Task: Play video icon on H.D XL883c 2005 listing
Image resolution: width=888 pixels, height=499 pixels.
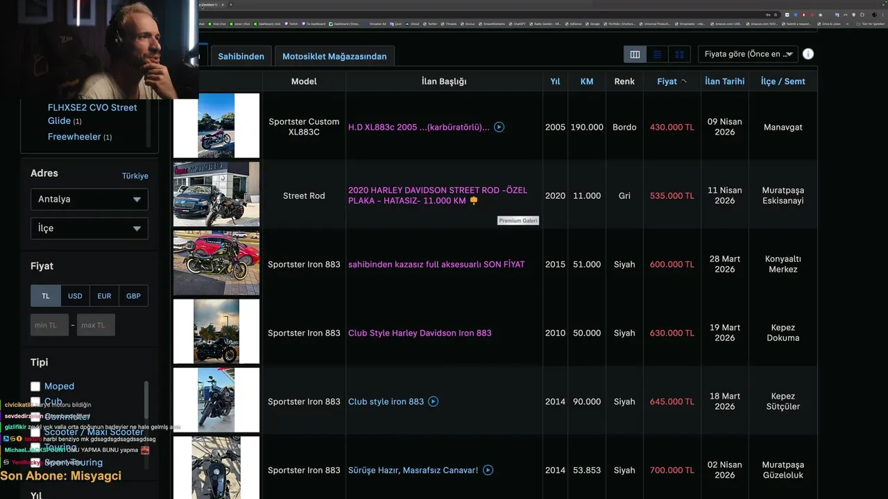Action: (499, 127)
